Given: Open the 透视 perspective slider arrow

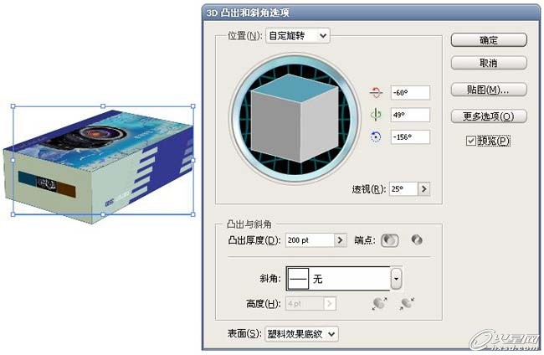Looking at the screenshot, I should pos(423,189).
